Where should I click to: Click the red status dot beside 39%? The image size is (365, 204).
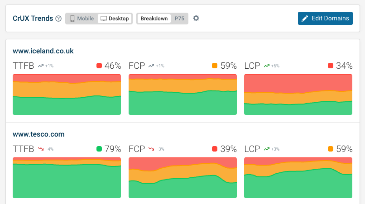(x=215, y=149)
